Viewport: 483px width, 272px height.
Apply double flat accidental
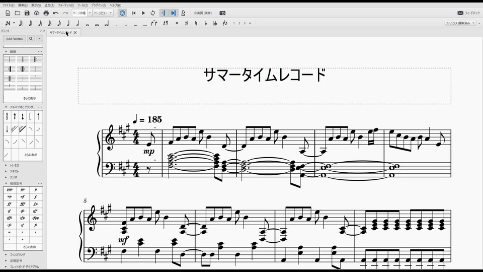pyautogui.click(x=215, y=23)
